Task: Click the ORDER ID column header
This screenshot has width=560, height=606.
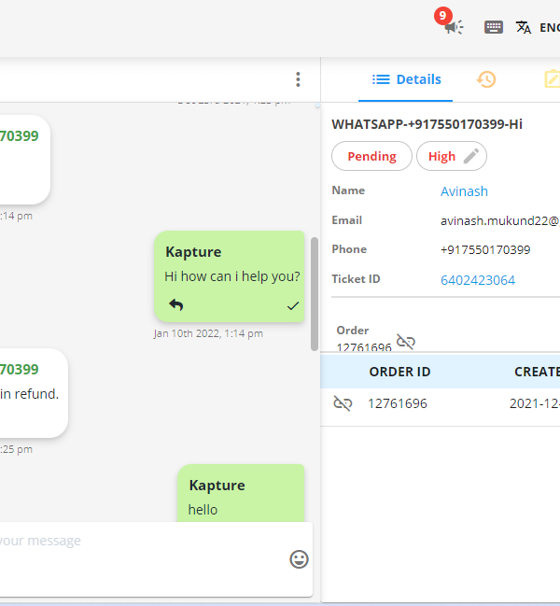Action: 399,372
